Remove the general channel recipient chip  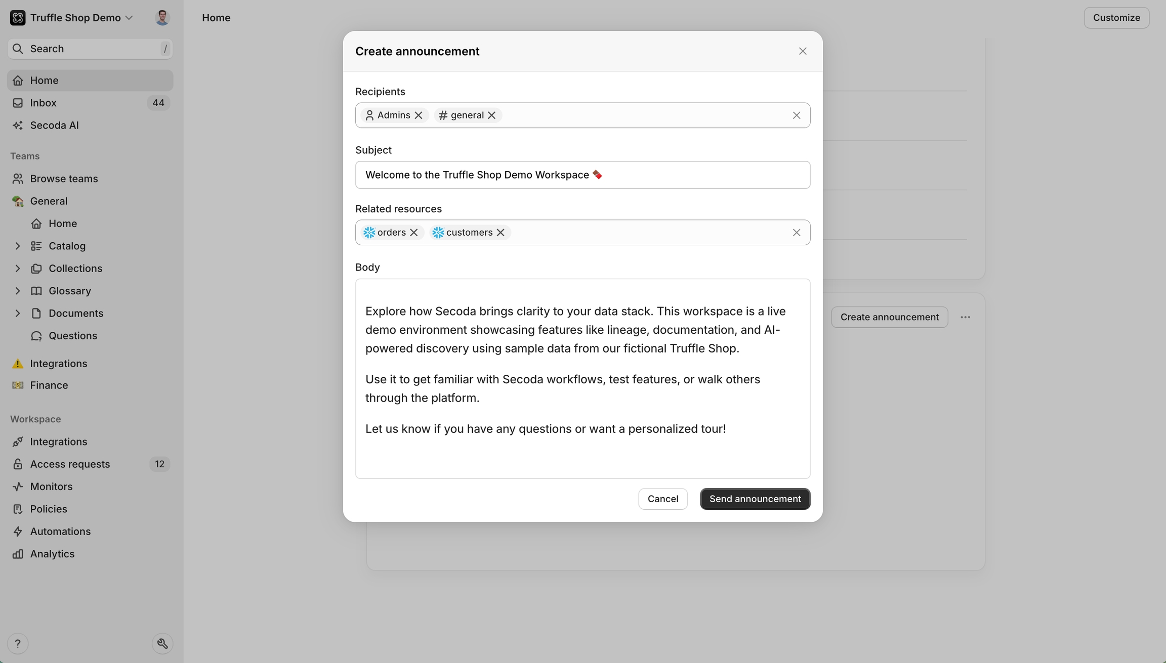tap(492, 115)
